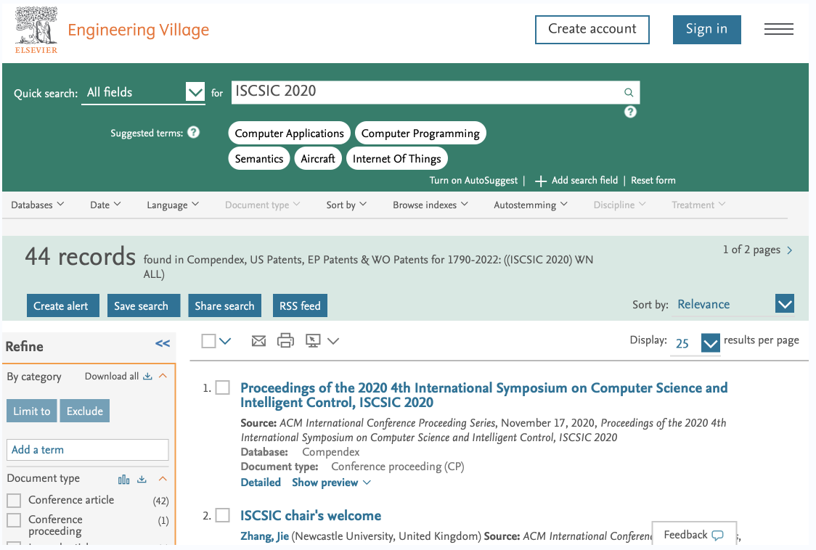Check the Conference proceeding filter
The height and width of the screenshot is (550, 816).
pyautogui.click(x=14, y=520)
